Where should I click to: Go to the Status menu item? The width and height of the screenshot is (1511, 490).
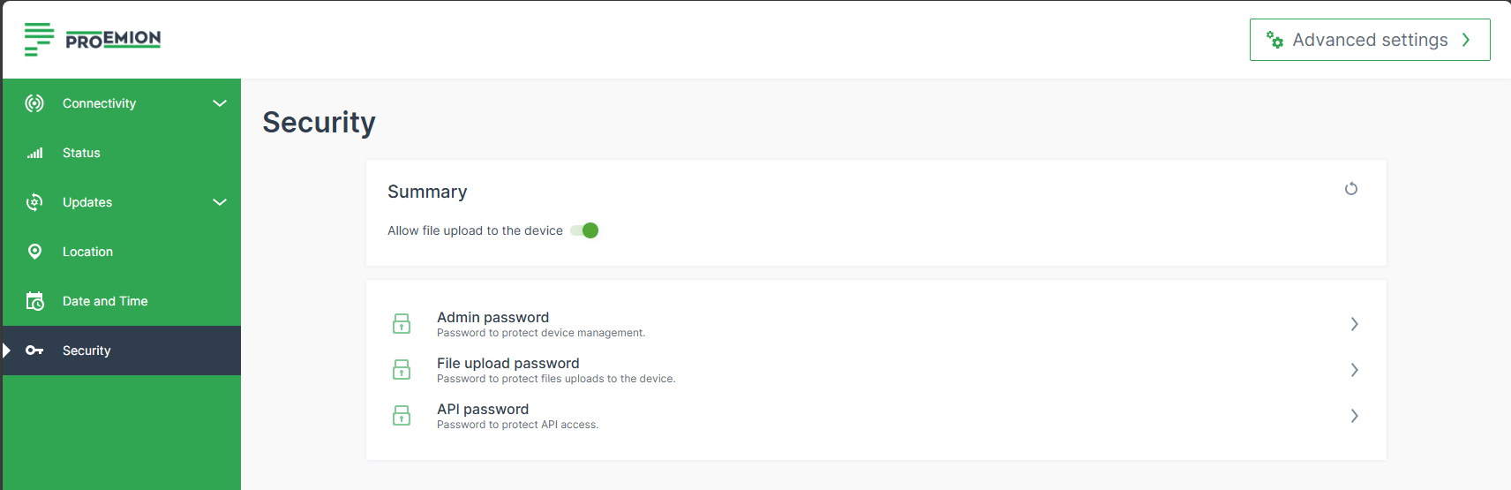pos(81,153)
